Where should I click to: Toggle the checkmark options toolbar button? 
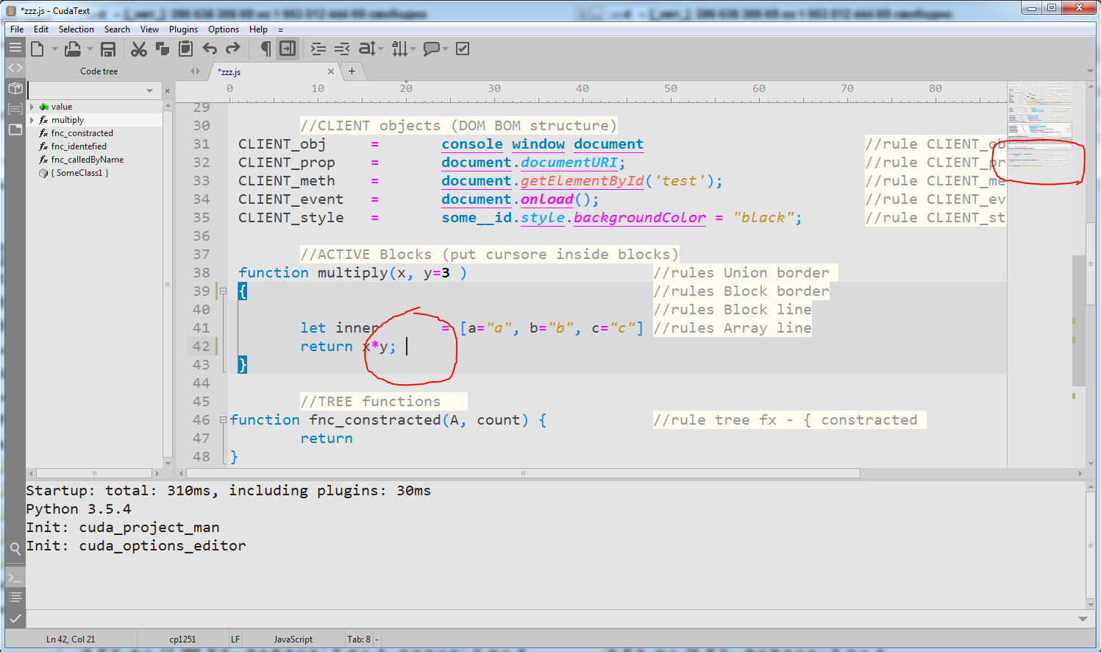click(x=463, y=49)
